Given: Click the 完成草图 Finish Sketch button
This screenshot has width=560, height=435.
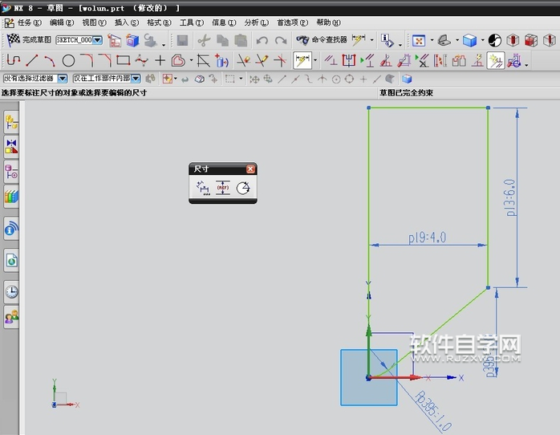Looking at the screenshot, I should (30, 40).
